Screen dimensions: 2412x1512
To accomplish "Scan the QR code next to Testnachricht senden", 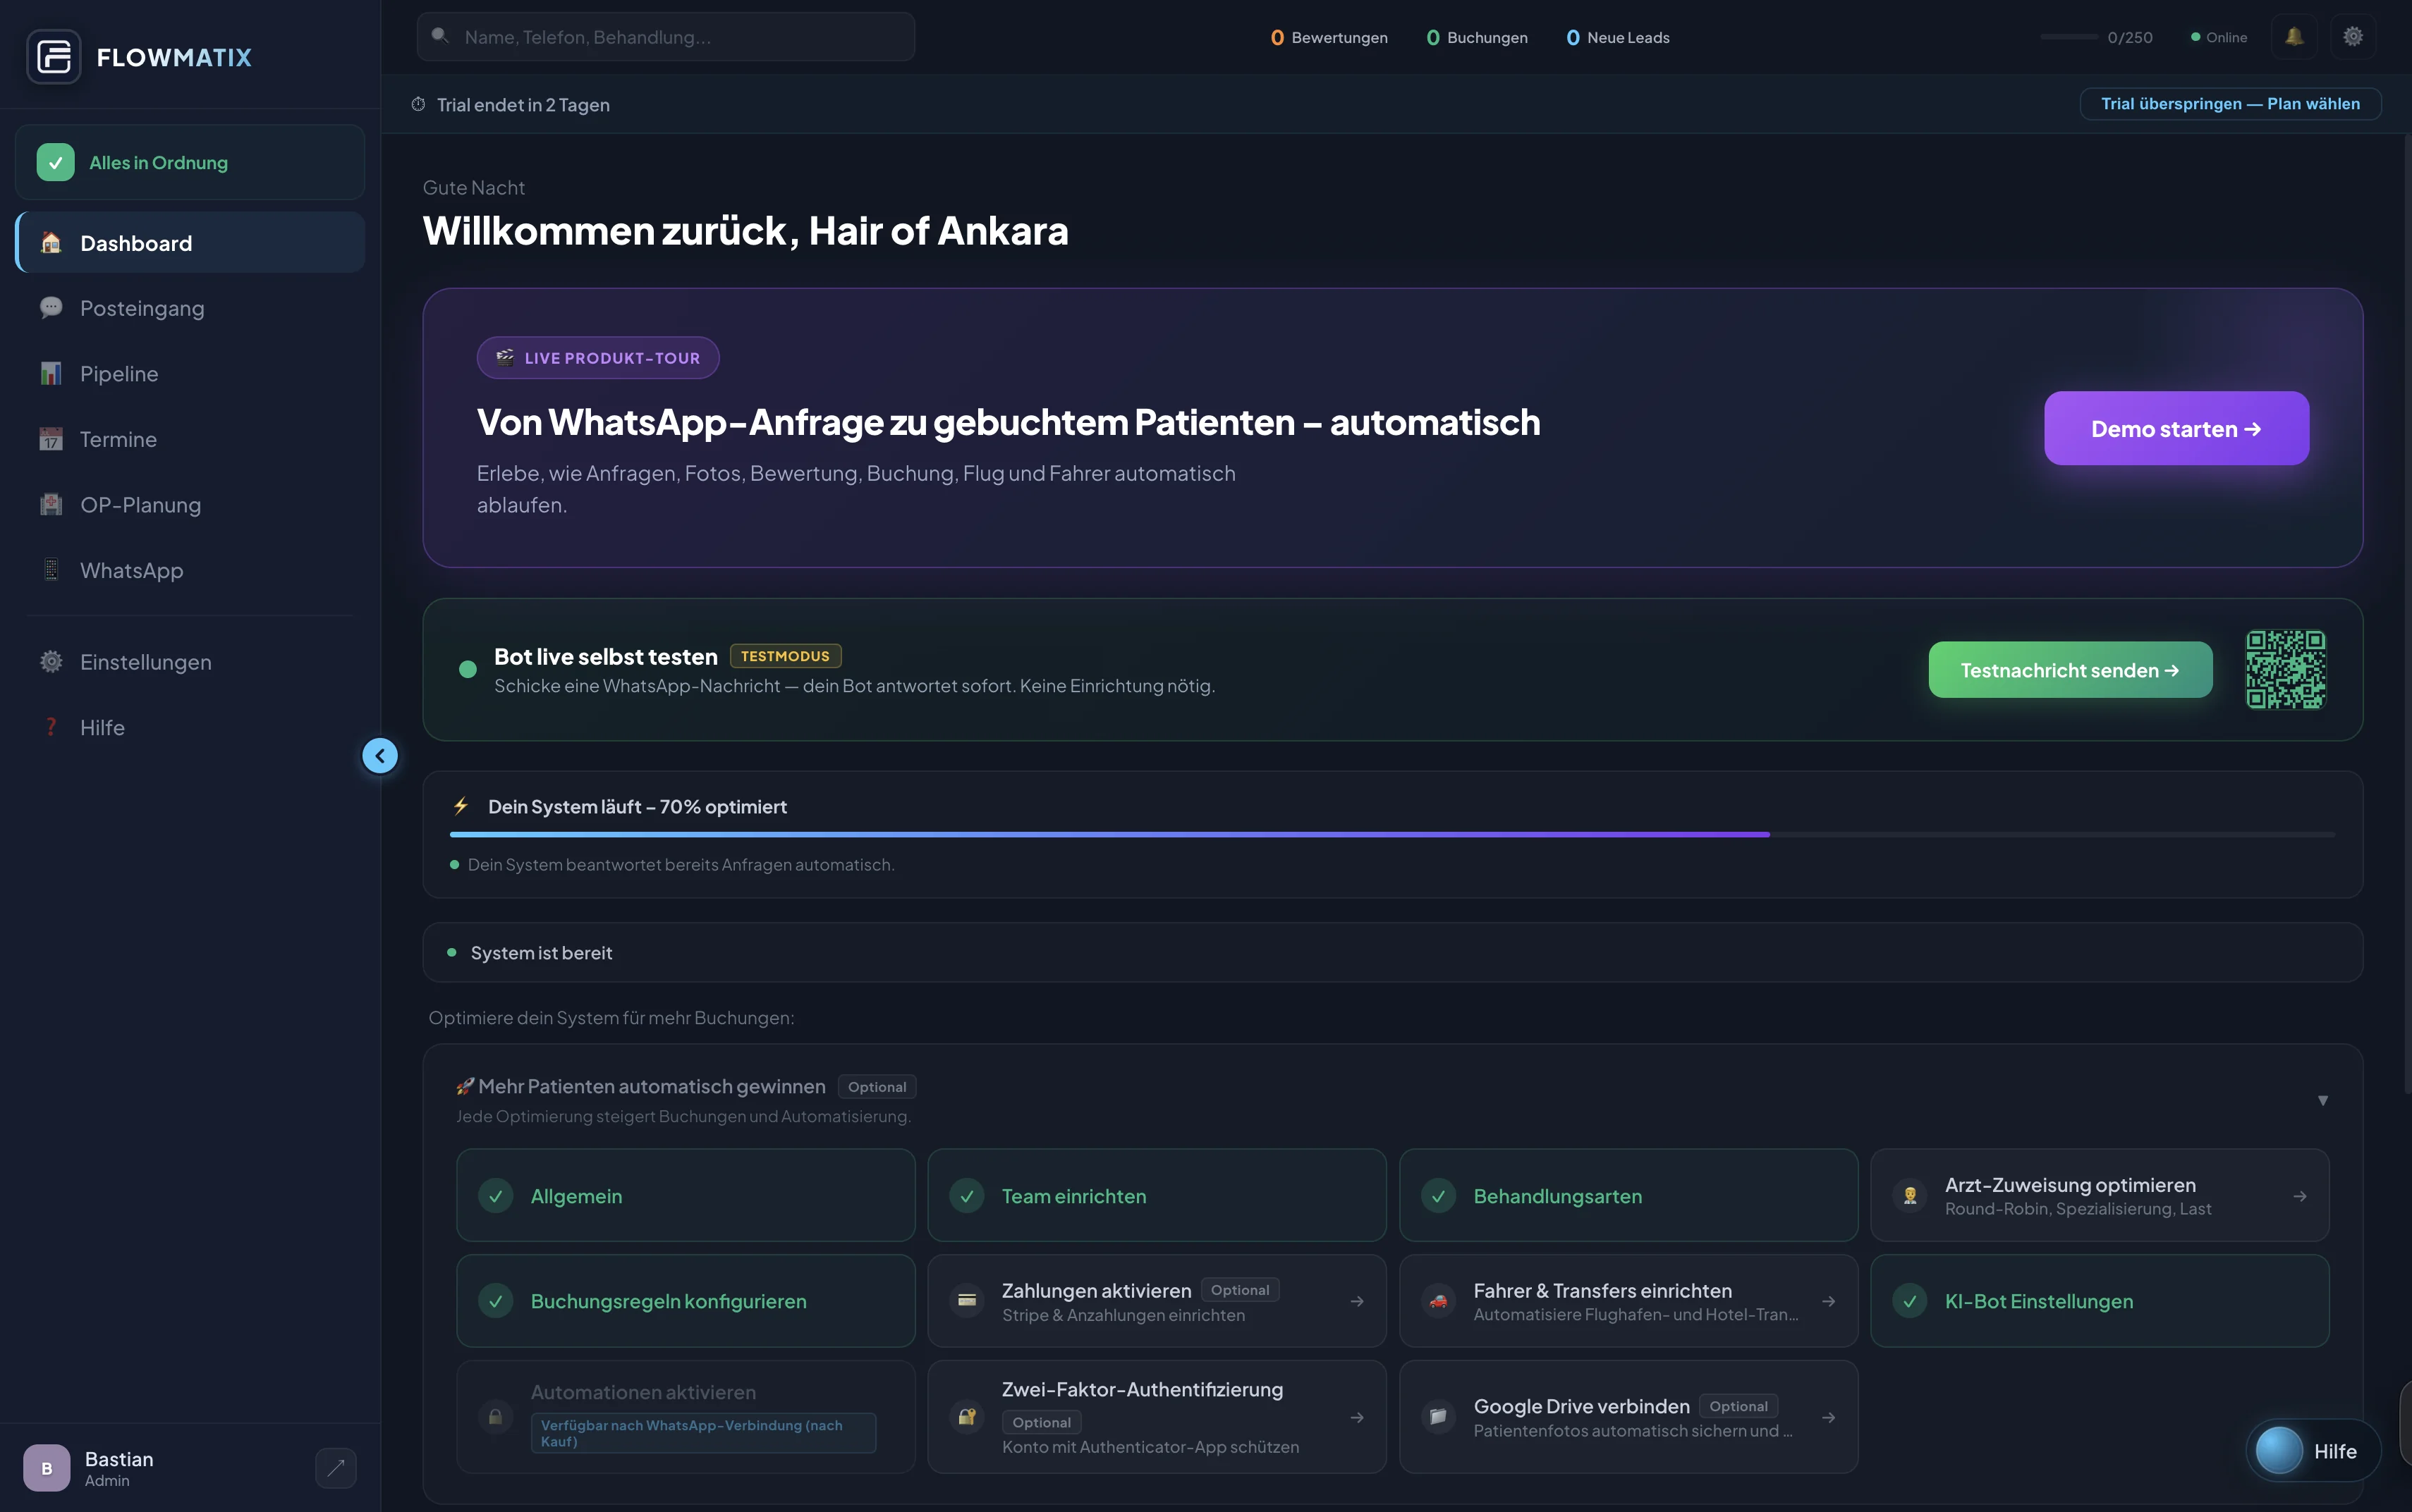I will pos(2286,669).
